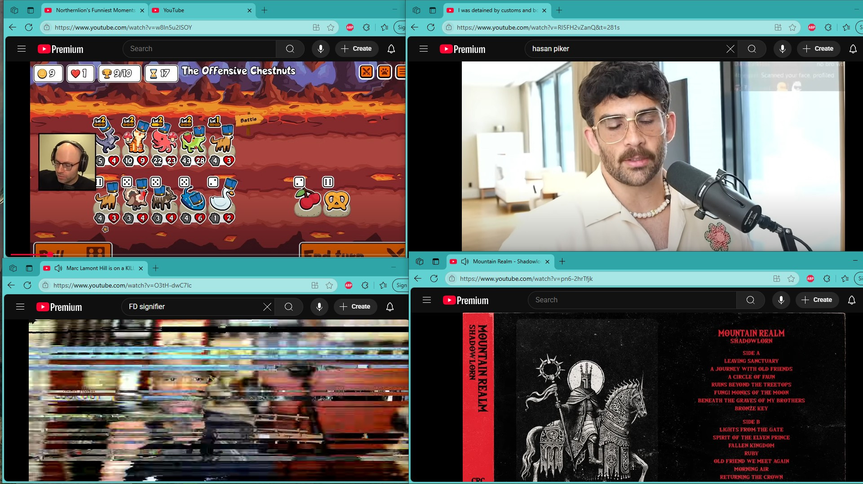Reload page in Hasan Piker browser window
Viewport: 863px width, 484px height.
coord(431,27)
